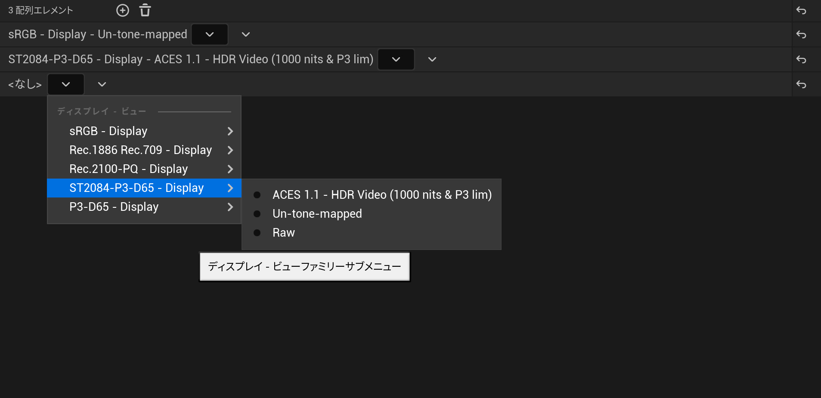Choose the Un-tone-mapped view in submenu
The image size is (821, 398).
pyautogui.click(x=317, y=214)
